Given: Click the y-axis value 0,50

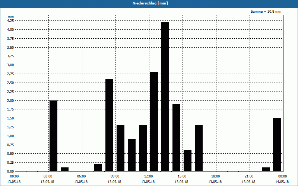Looking at the screenshot, I should click(x=10, y=154).
